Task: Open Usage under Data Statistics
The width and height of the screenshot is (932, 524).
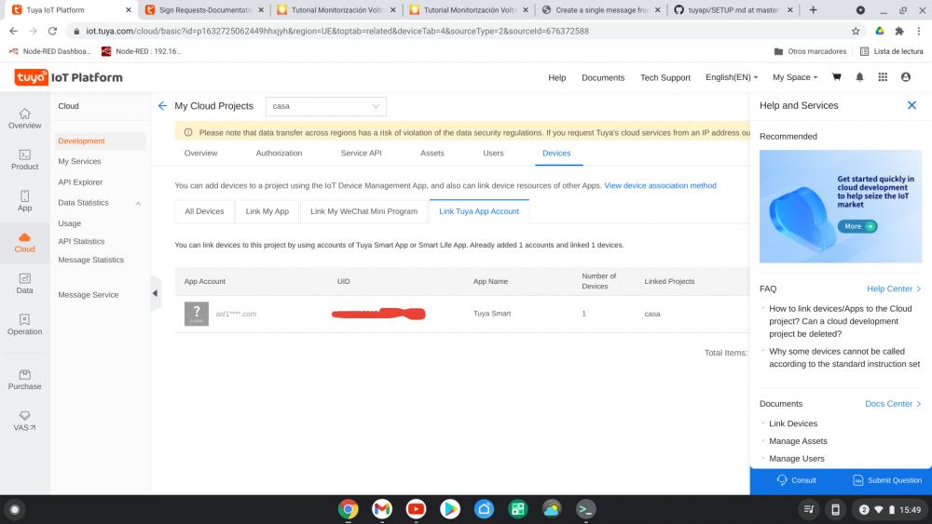Action: [70, 223]
